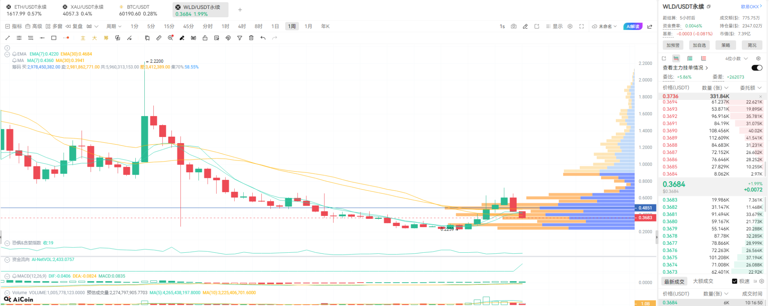
Task: Click the yellow 大 large orders icon
Action: pos(94,38)
